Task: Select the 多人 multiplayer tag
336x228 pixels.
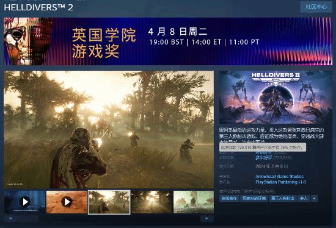Action: click(304, 199)
